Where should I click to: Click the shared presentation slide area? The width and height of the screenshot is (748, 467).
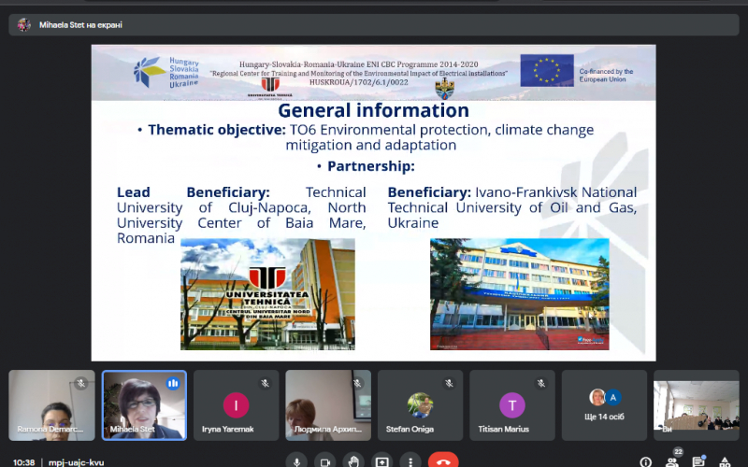point(373,203)
